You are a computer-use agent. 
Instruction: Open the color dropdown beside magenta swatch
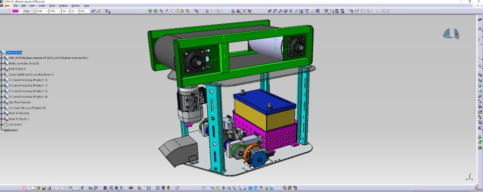21,11
